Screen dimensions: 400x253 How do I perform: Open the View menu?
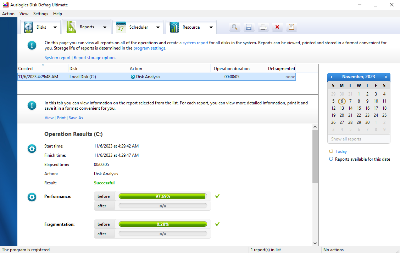tap(24, 14)
